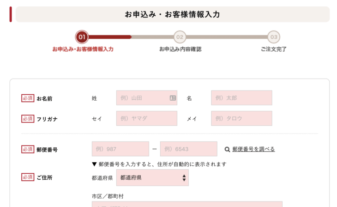Click the contact card autofill icon in 姓 field
This screenshot has width=337, height=207.
tap(173, 98)
